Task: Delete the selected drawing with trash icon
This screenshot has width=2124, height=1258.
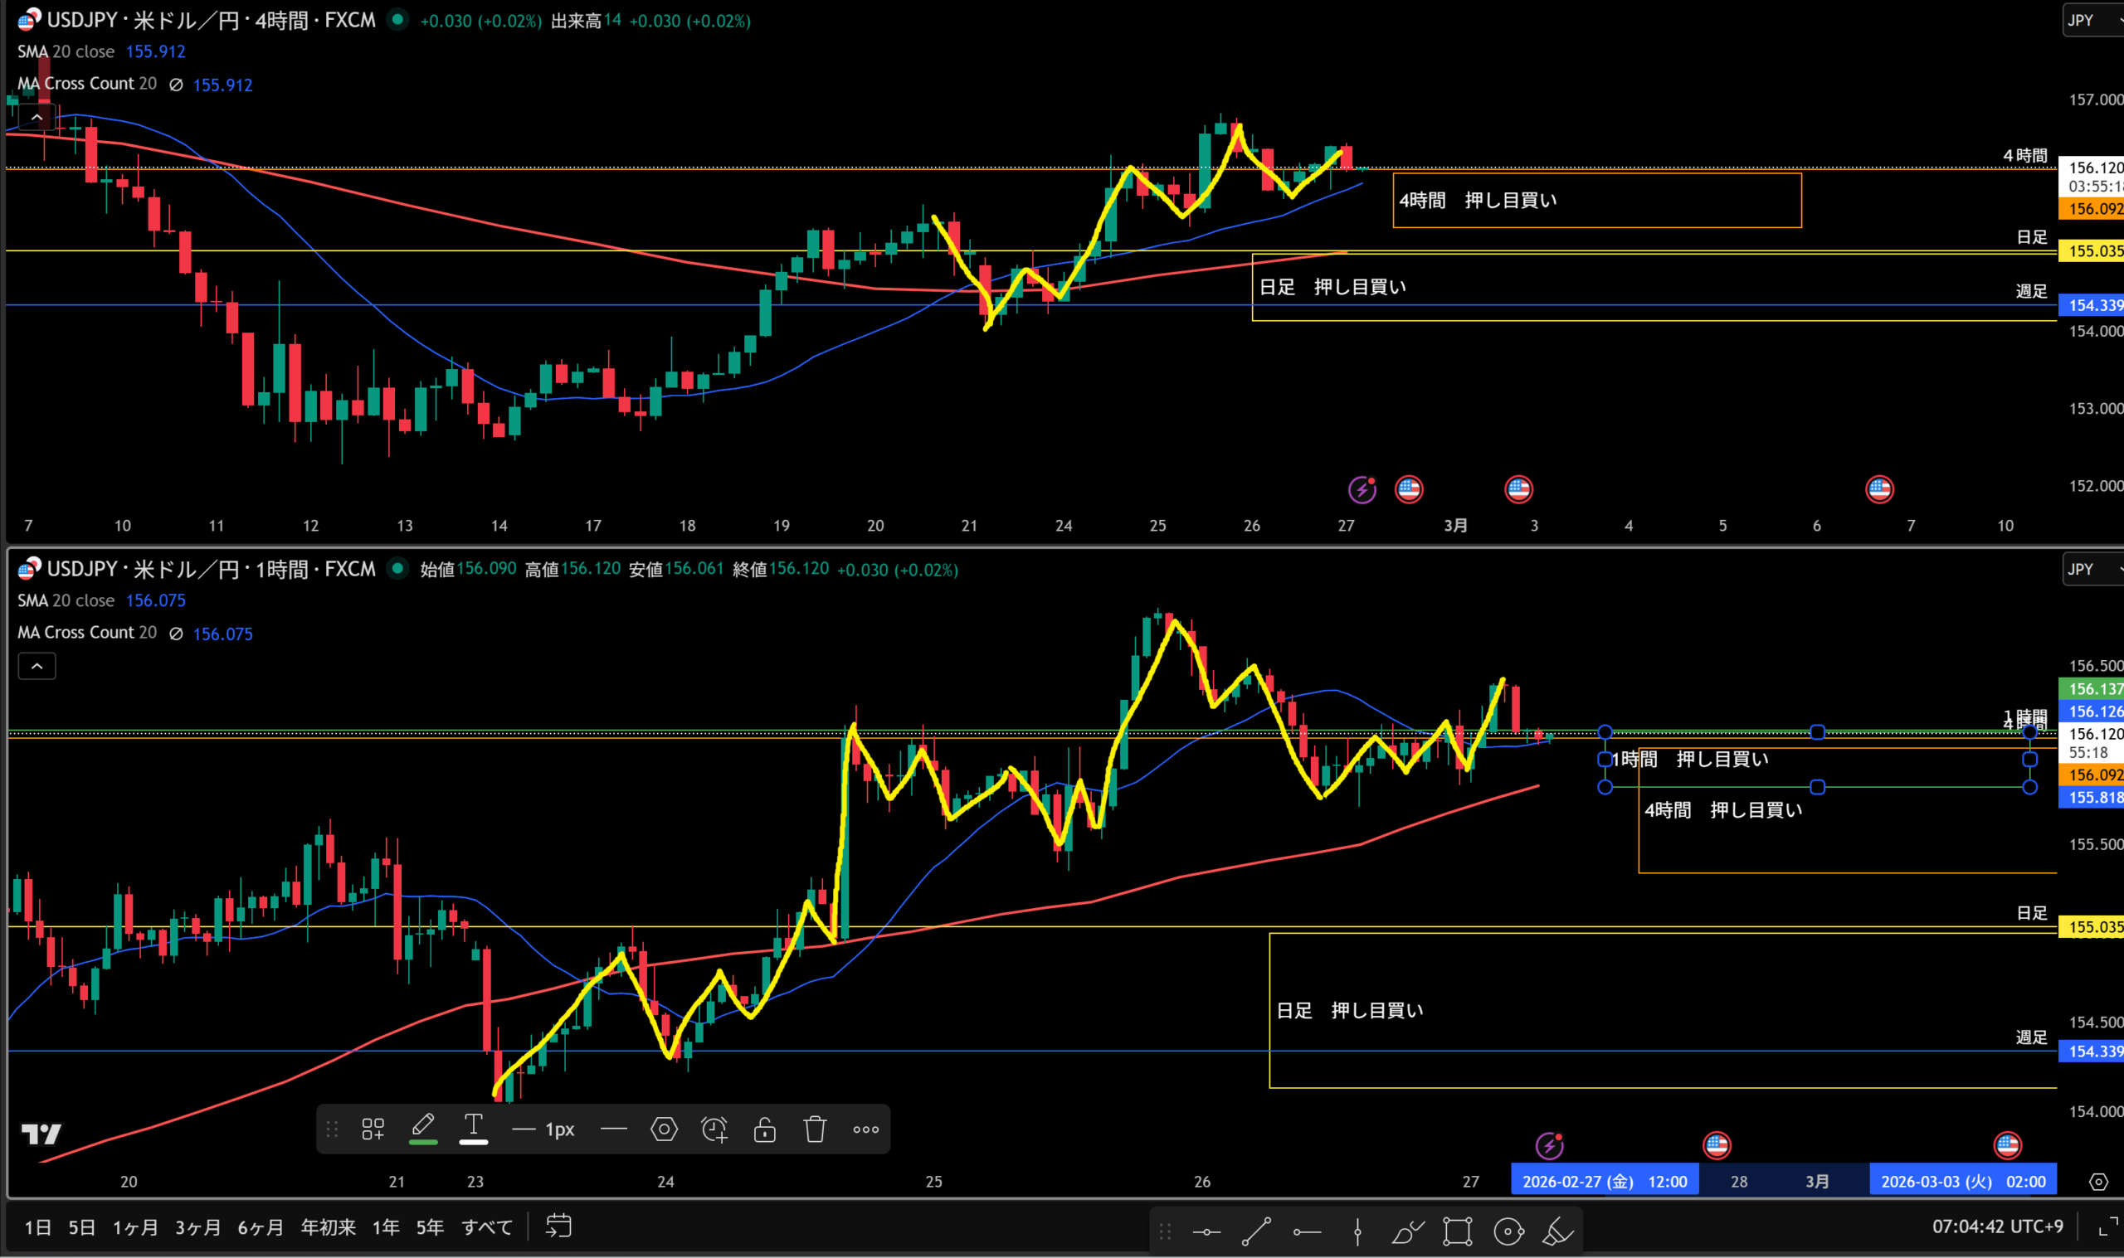Action: tap(815, 1129)
